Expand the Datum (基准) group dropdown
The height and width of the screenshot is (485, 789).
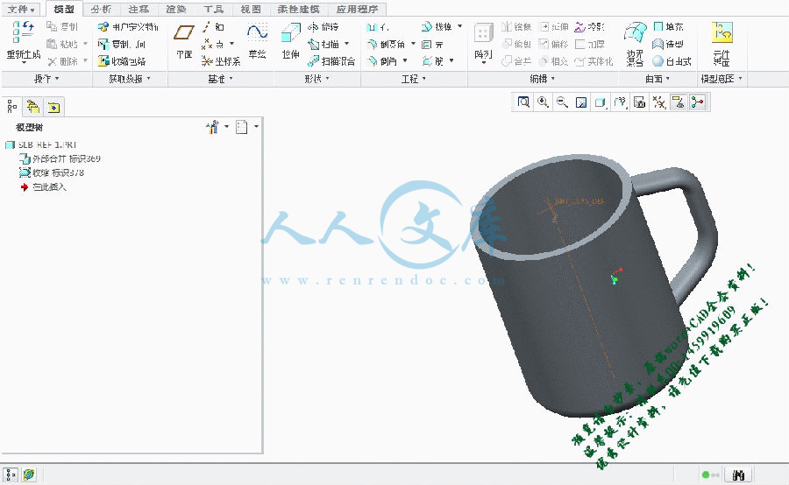tap(220, 79)
